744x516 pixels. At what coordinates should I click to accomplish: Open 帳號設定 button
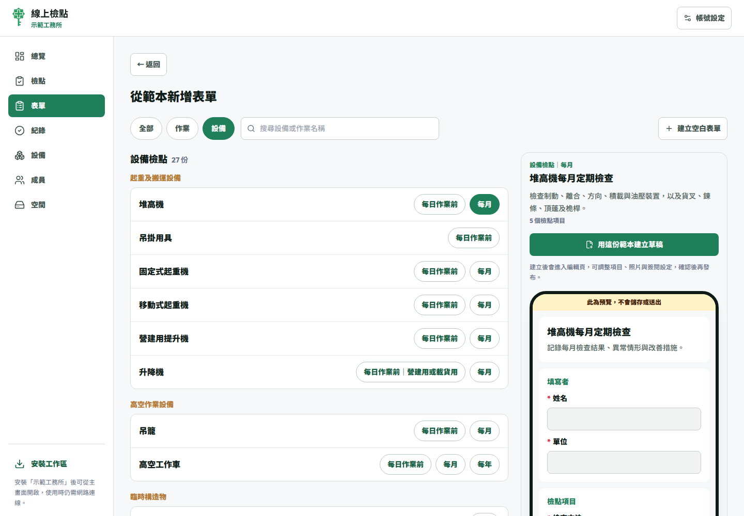pos(704,18)
